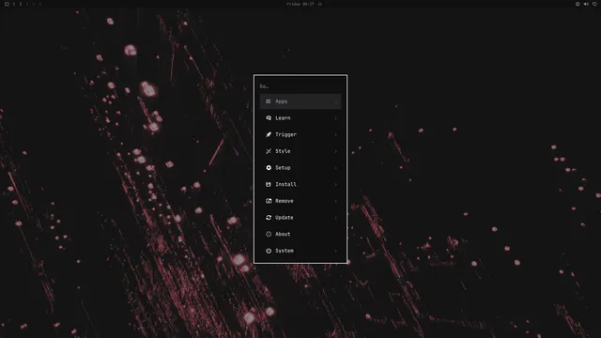Expand the Trigger submenu chevron
Image resolution: width=601 pixels, height=338 pixels.
pos(336,134)
